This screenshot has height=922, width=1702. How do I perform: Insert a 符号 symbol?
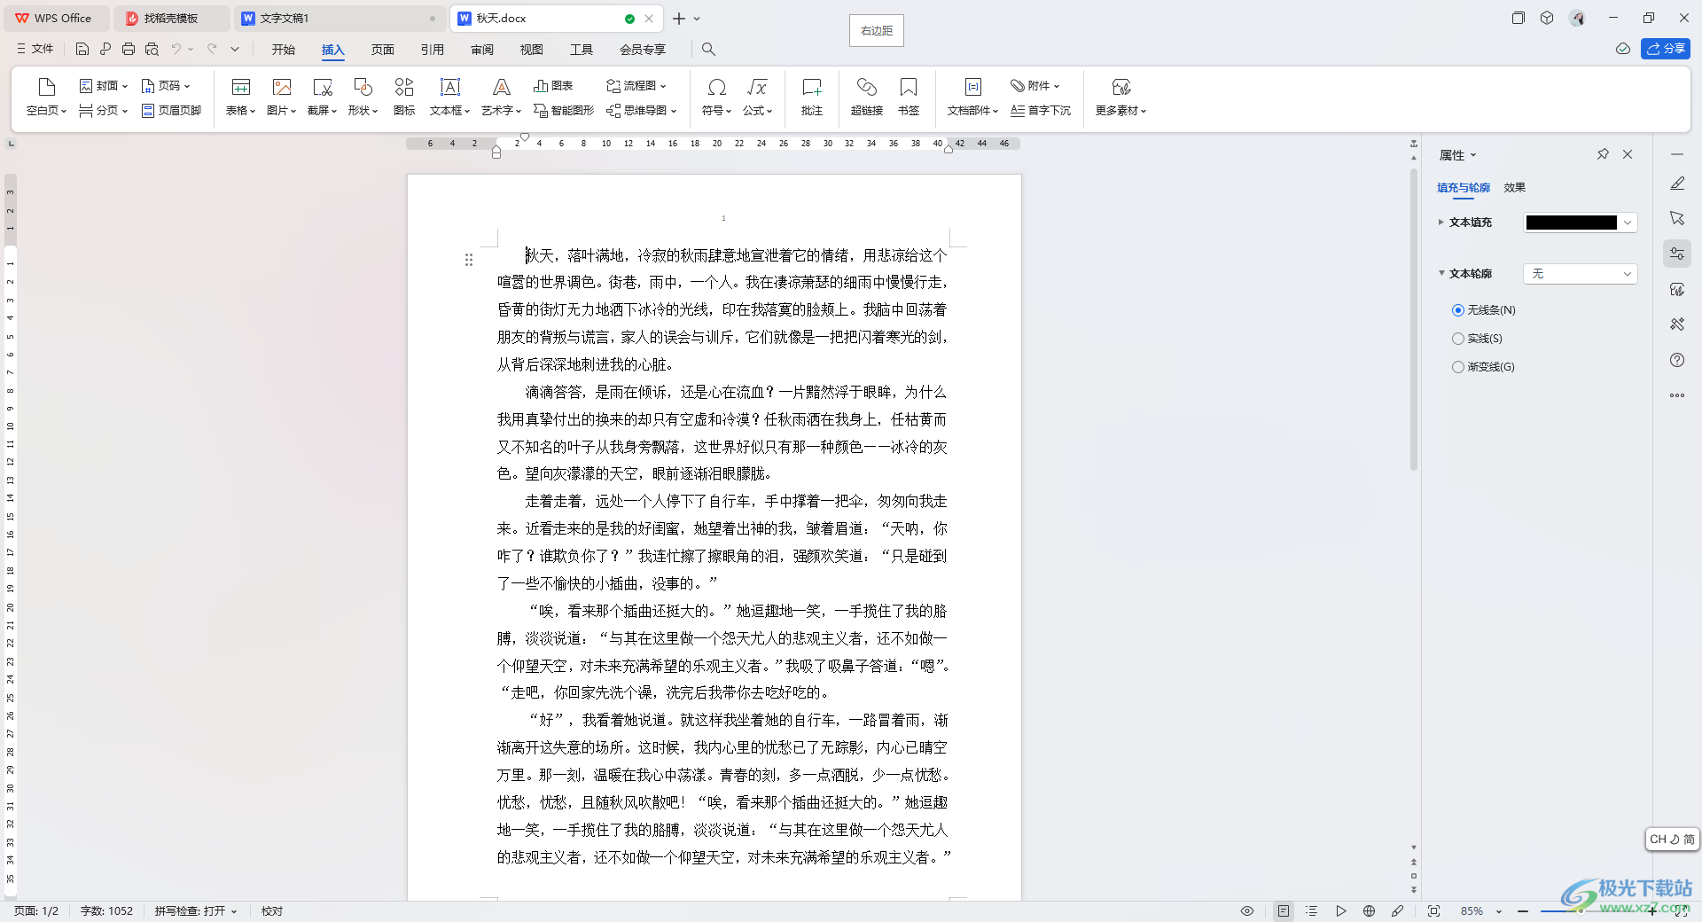click(716, 97)
